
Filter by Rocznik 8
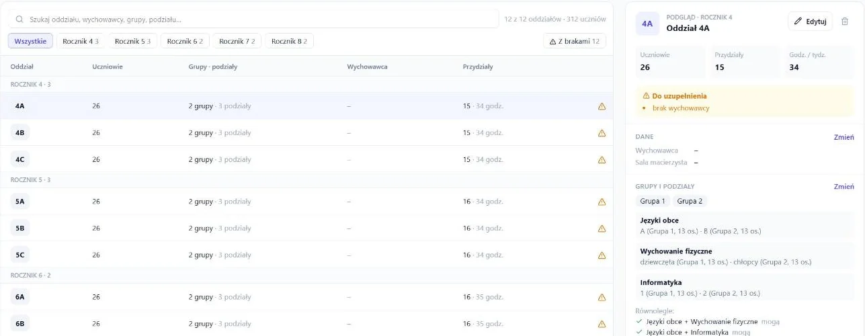289,41
